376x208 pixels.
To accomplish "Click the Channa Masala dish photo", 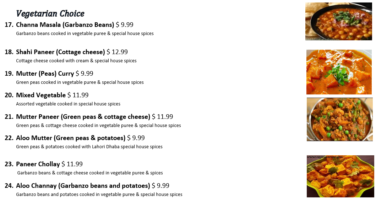I will point(338,21).
